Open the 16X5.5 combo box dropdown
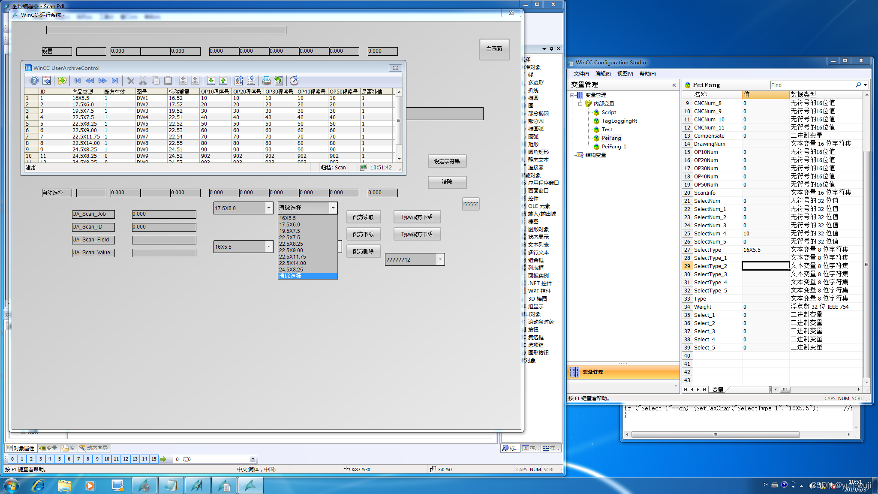 coord(269,247)
